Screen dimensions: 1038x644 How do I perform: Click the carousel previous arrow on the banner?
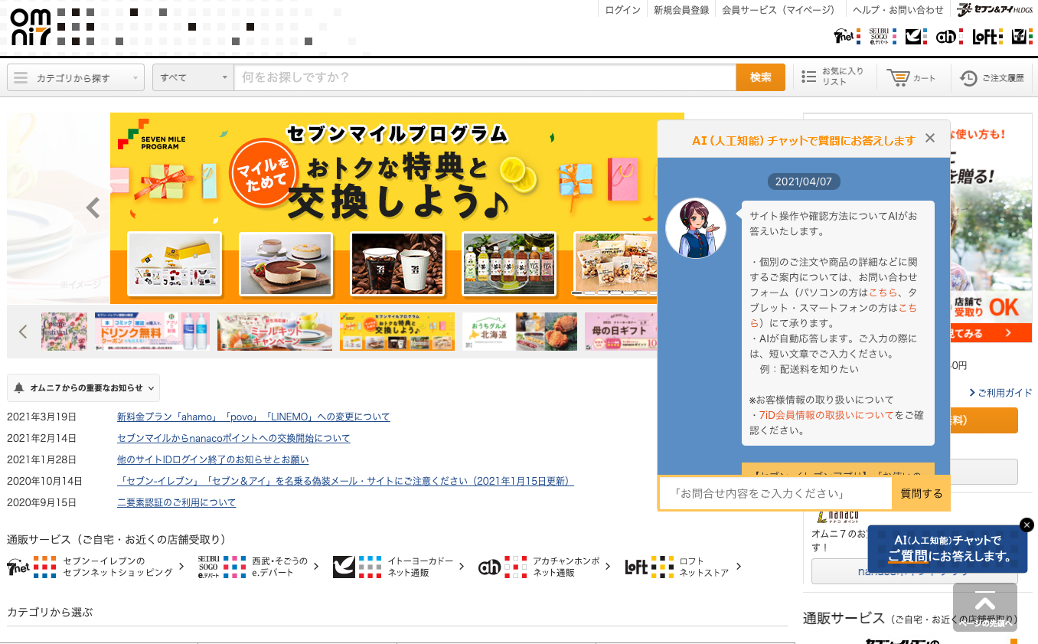coord(92,208)
